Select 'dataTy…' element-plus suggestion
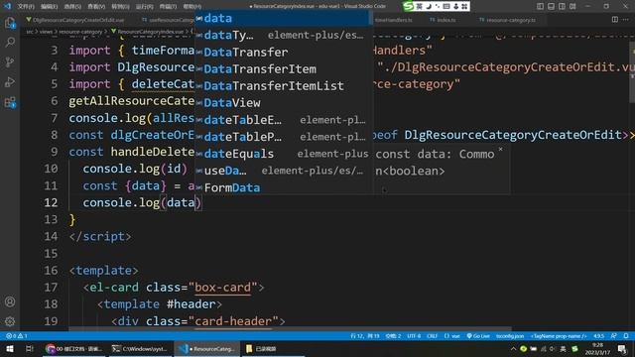 point(282,36)
